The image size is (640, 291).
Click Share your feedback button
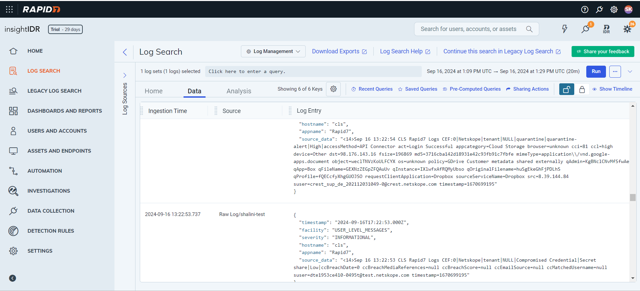pyautogui.click(x=603, y=51)
